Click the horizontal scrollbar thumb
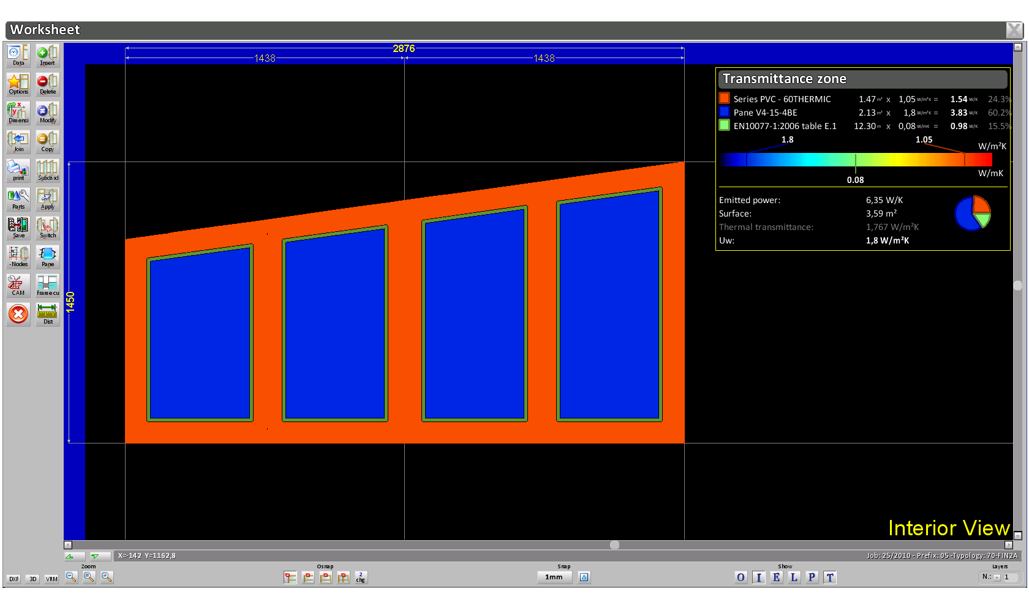The height and width of the screenshot is (605, 1029). pos(614,545)
